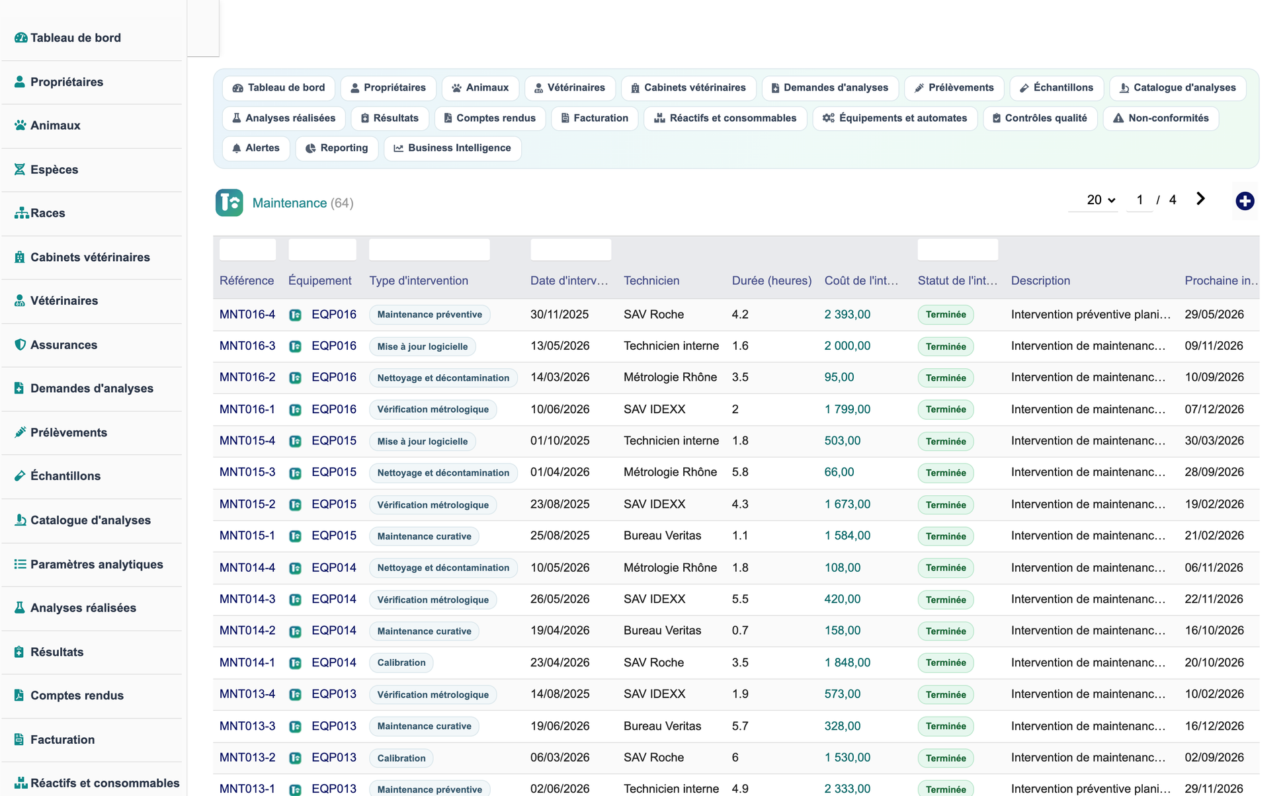The height and width of the screenshot is (796, 1287).
Task: Click the equipment icon in row MNT016-4
Action: [296, 315]
